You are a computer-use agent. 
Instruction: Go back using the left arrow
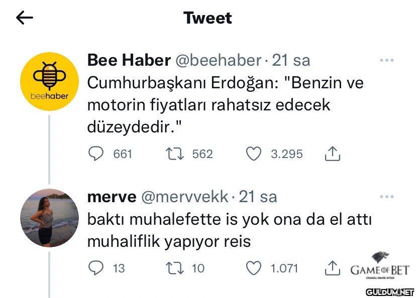click(x=25, y=18)
